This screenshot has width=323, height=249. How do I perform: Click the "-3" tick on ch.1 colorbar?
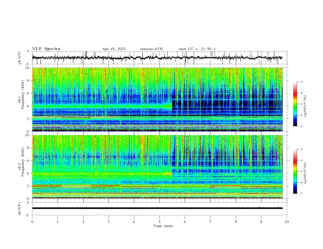pos(301,82)
